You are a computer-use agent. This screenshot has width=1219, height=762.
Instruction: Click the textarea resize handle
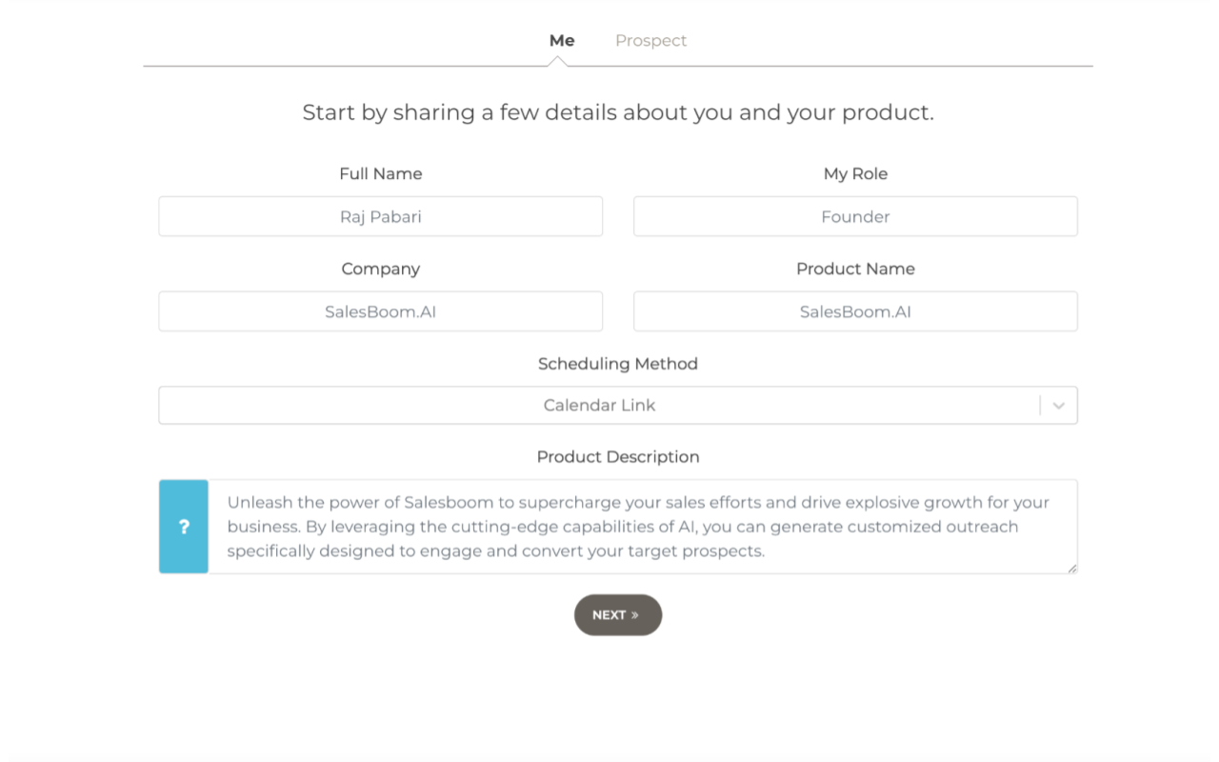pyautogui.click(x=1073, y=570)
